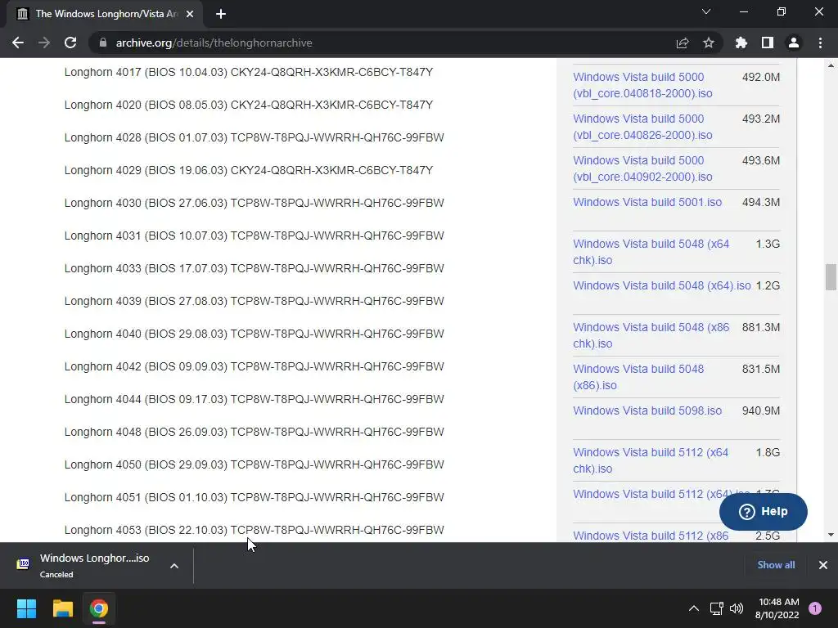This screenshot has height=628, width=838.
Task: Select the Windows Longhorn/Vista Archive tab
Action: (x=105, y=14)
